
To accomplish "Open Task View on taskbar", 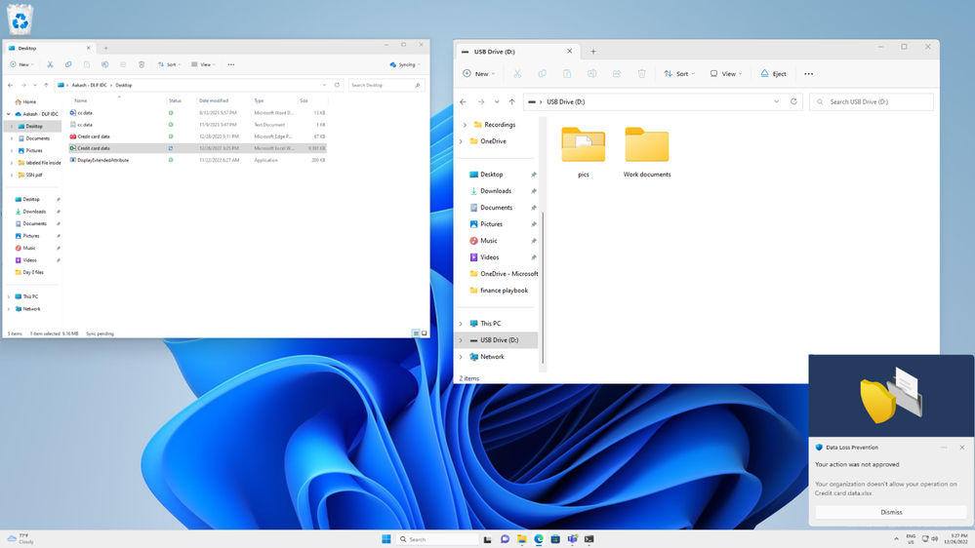I will click(x=488, y=538).
